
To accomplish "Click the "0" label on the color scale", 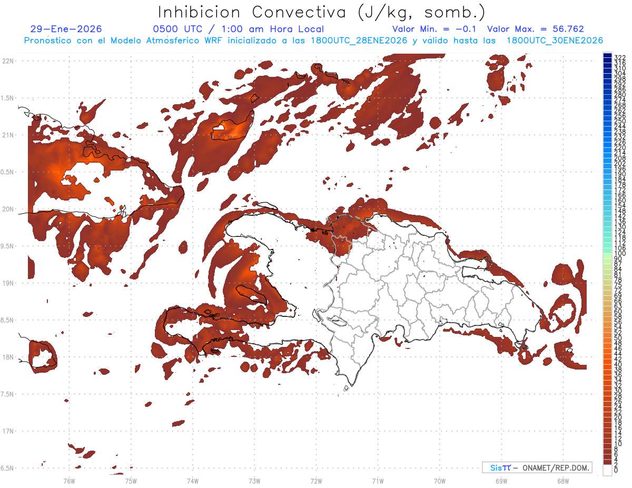I will [616, 470].
